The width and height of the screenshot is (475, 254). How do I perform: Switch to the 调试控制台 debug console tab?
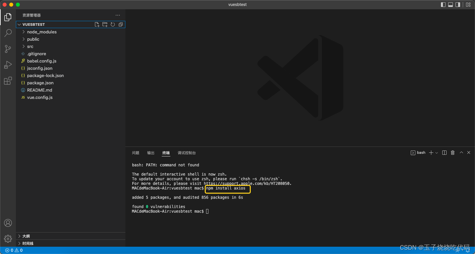[x=187, y=153]
